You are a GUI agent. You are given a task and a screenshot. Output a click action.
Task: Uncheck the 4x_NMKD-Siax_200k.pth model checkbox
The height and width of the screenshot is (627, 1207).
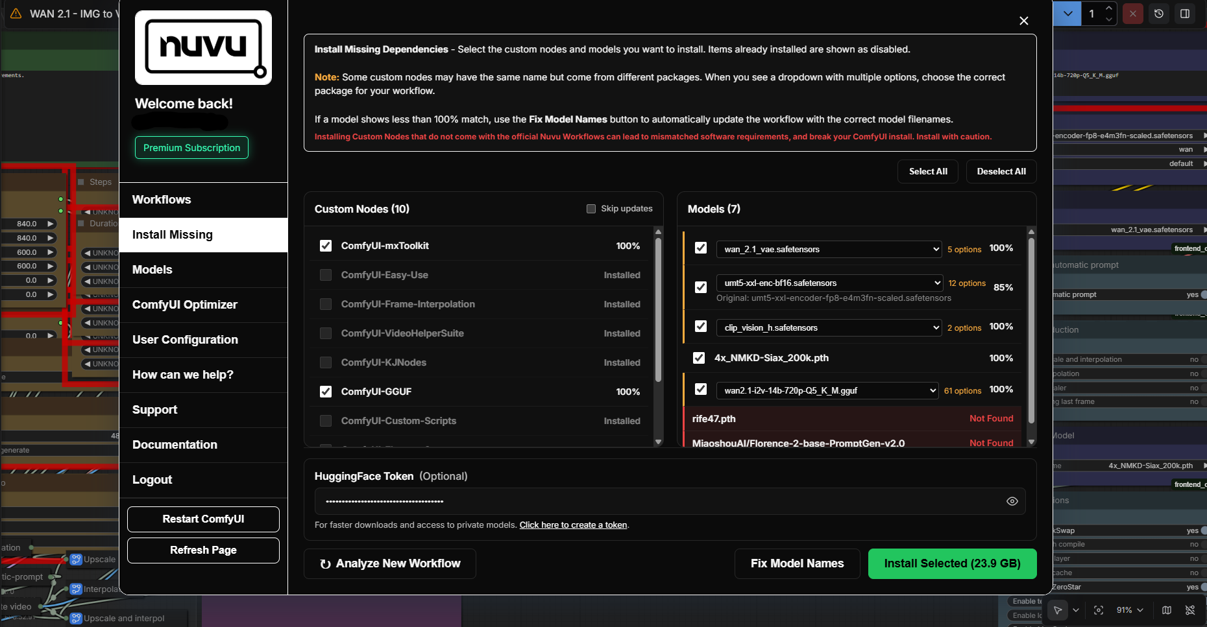(x=699, y=358)
